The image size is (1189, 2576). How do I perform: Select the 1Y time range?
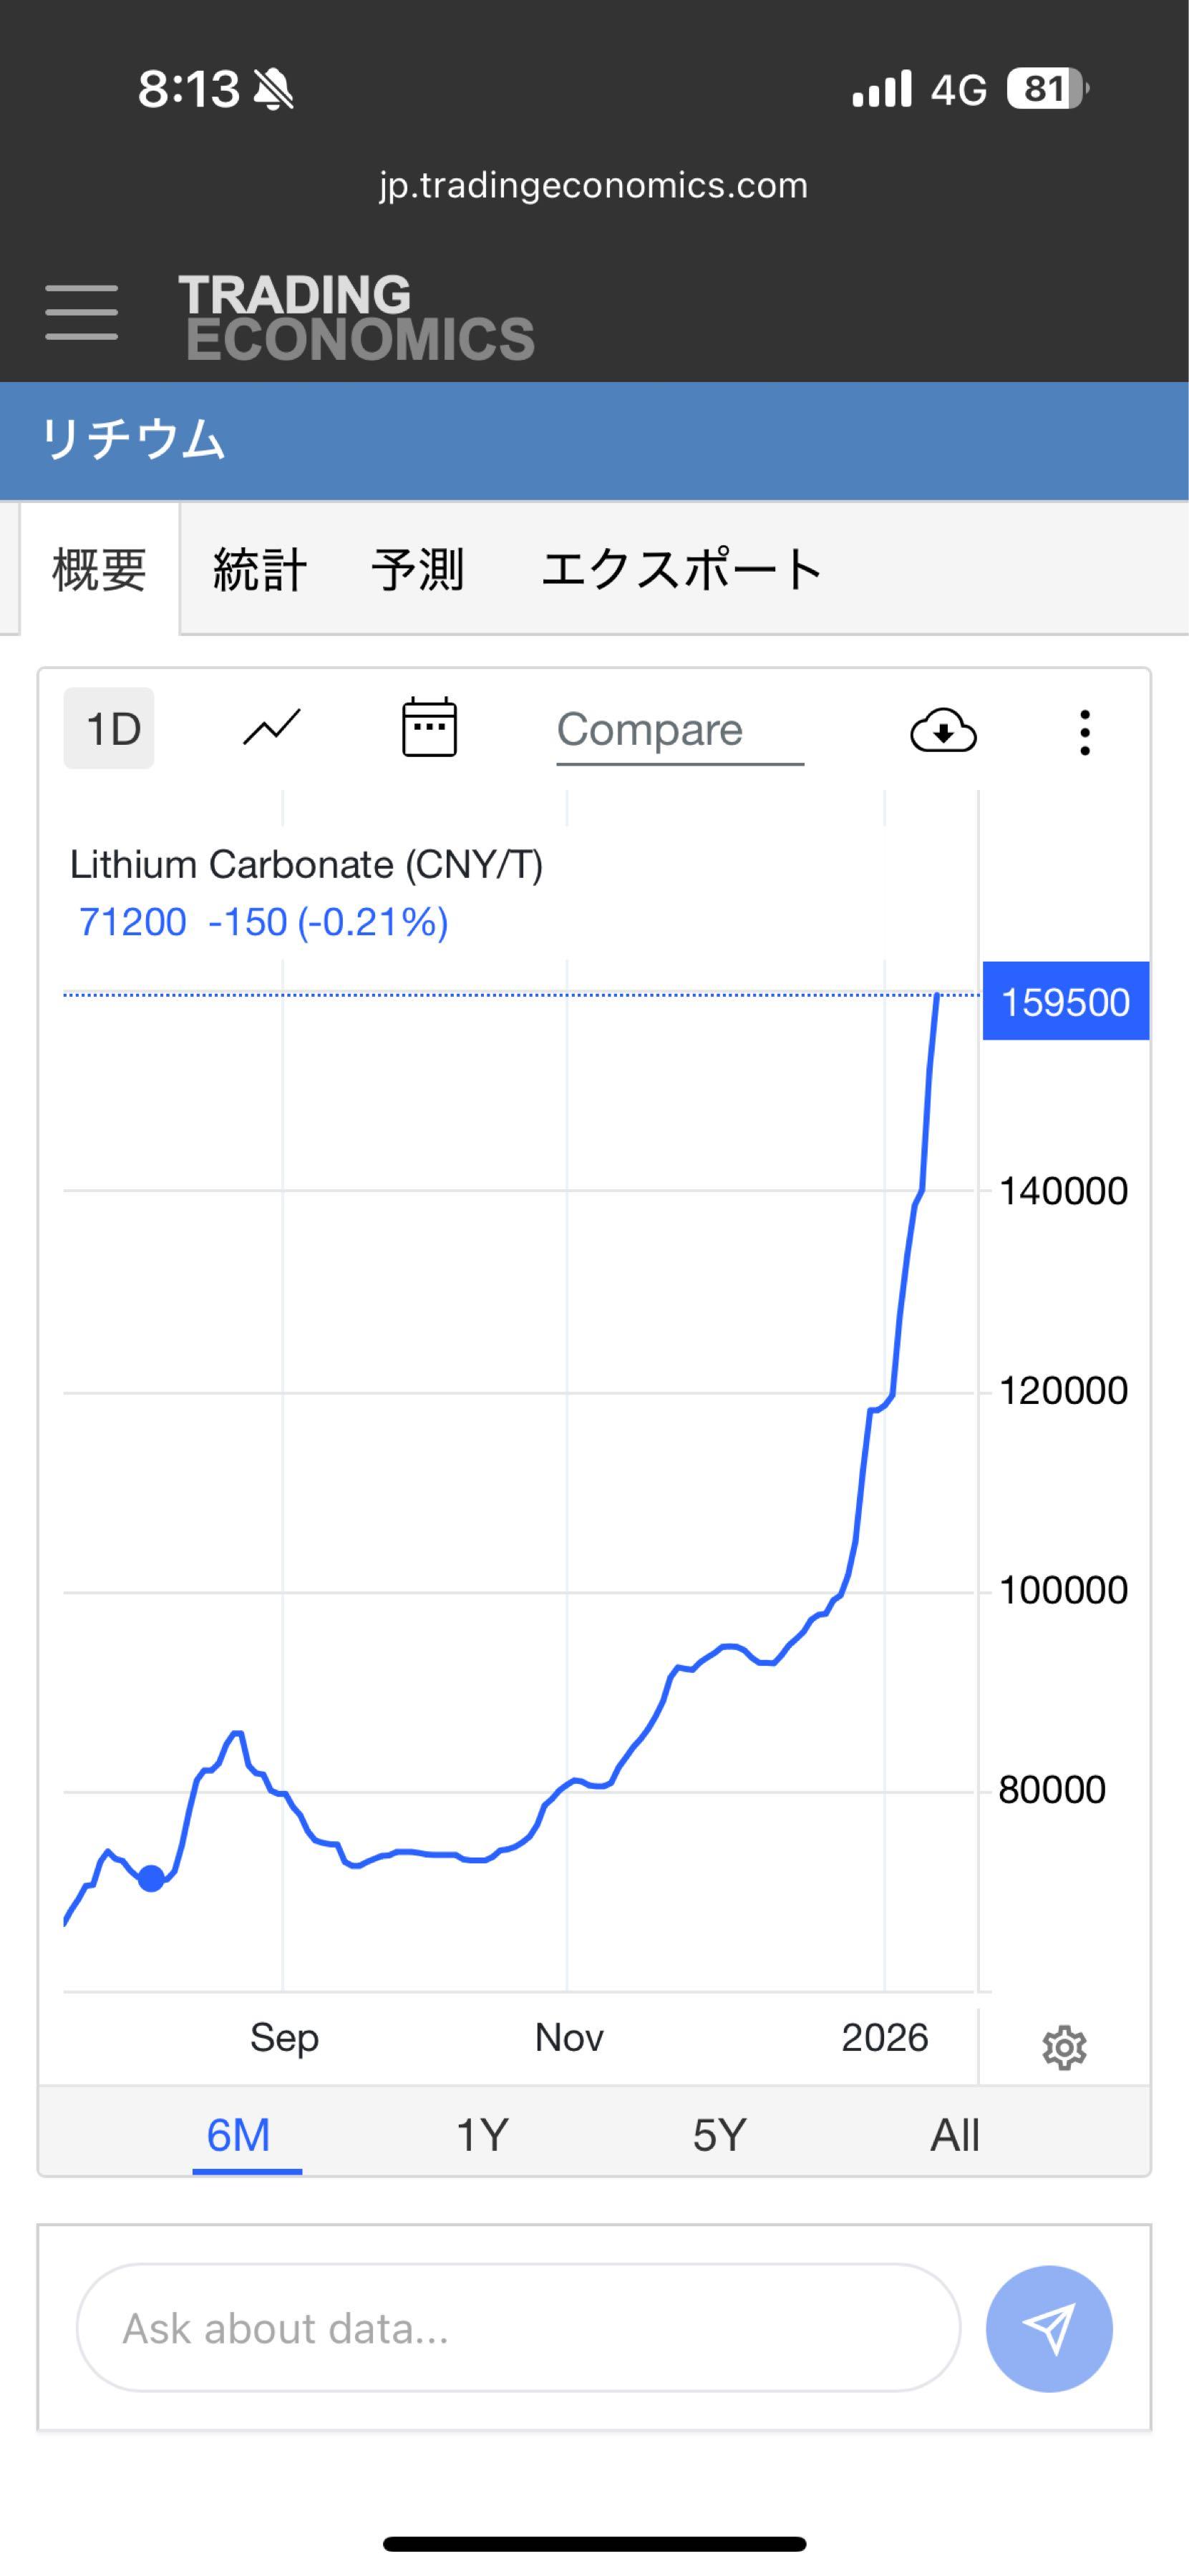[x=482, y=2135]
